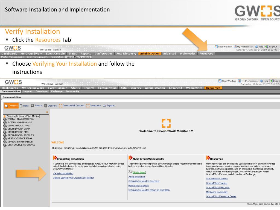The width and height of the screenshot is (280, 210).
Task: Open Community in the Documentation toolbar
Action: [x=94, y=106]
